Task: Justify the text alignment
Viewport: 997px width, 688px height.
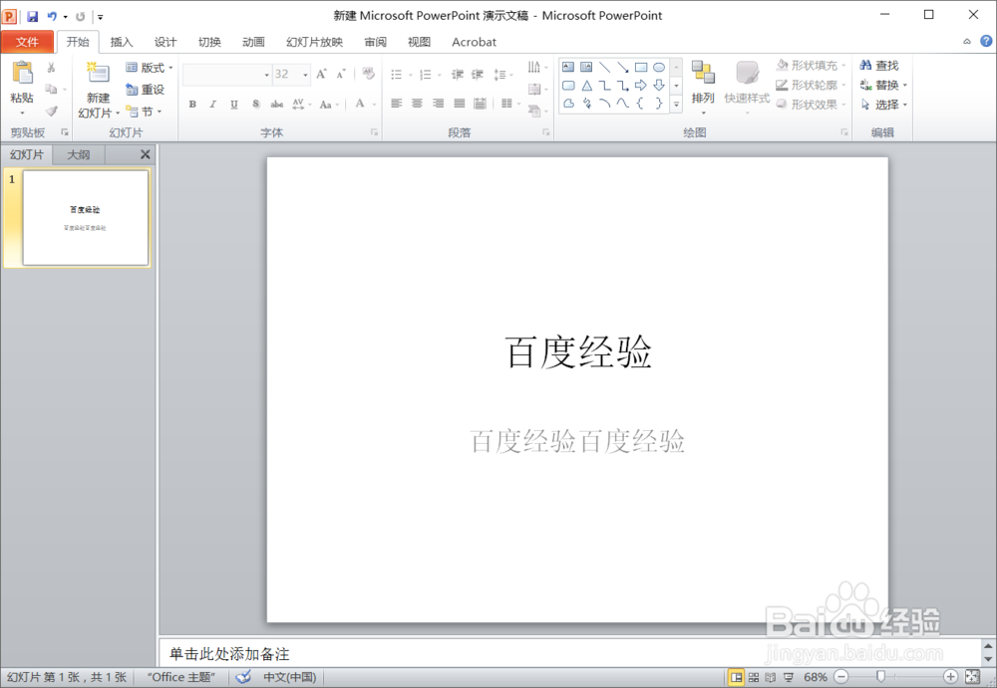Action: click(459, 104)
